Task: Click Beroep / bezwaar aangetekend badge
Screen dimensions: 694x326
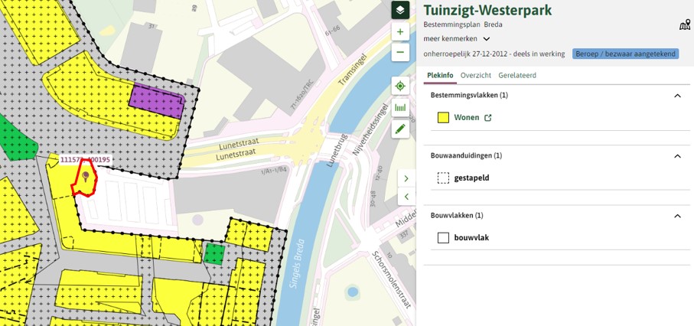Action: (625, 54)
